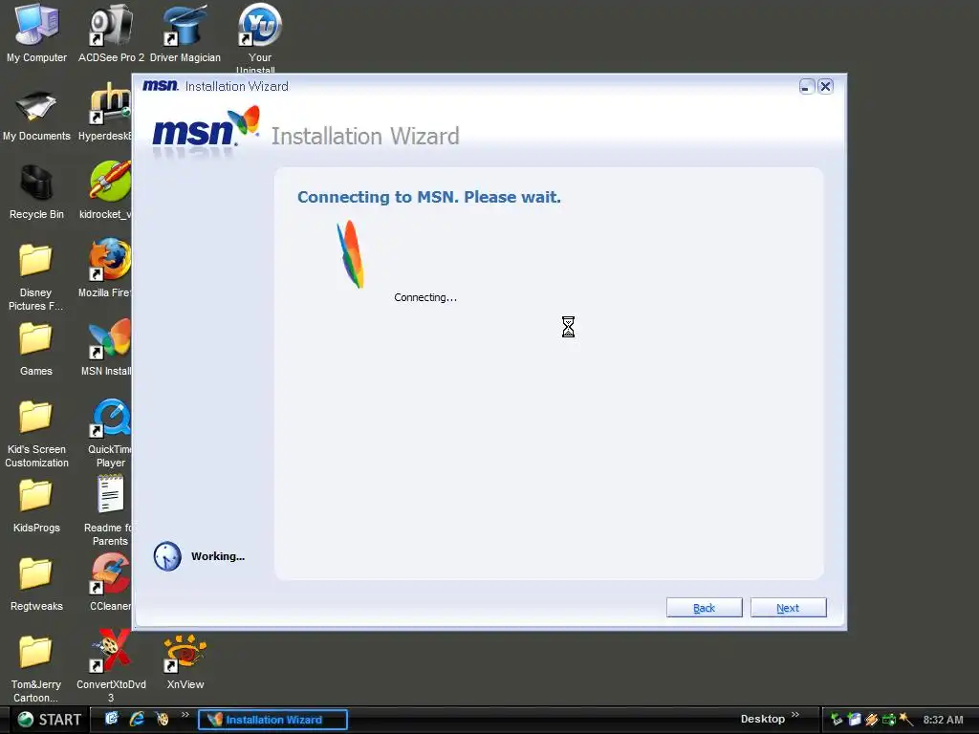Click the 'Connecting to MSN. Please wait.' heading
This screenshot has height=734, width=979.
point(429,197)
